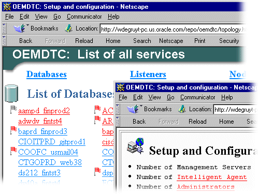Collapse navigation toolbar grip in back window
Viewport: 258px width, 194px height.
tap(4, 41)
